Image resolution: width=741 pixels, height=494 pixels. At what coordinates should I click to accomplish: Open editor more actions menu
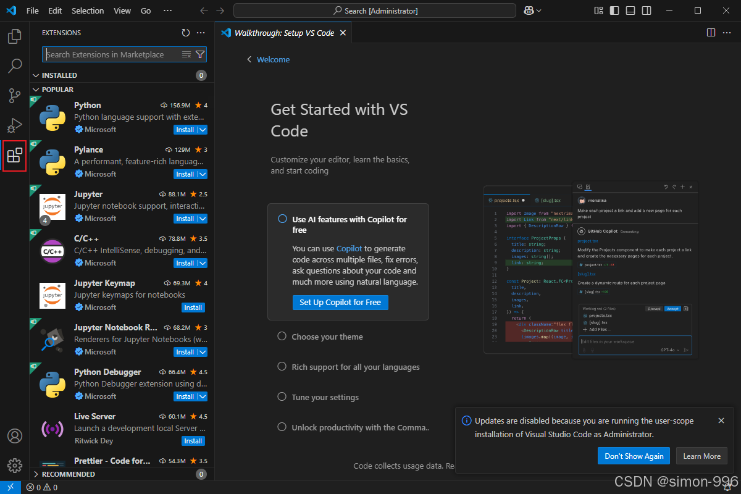tap(727, 33)
